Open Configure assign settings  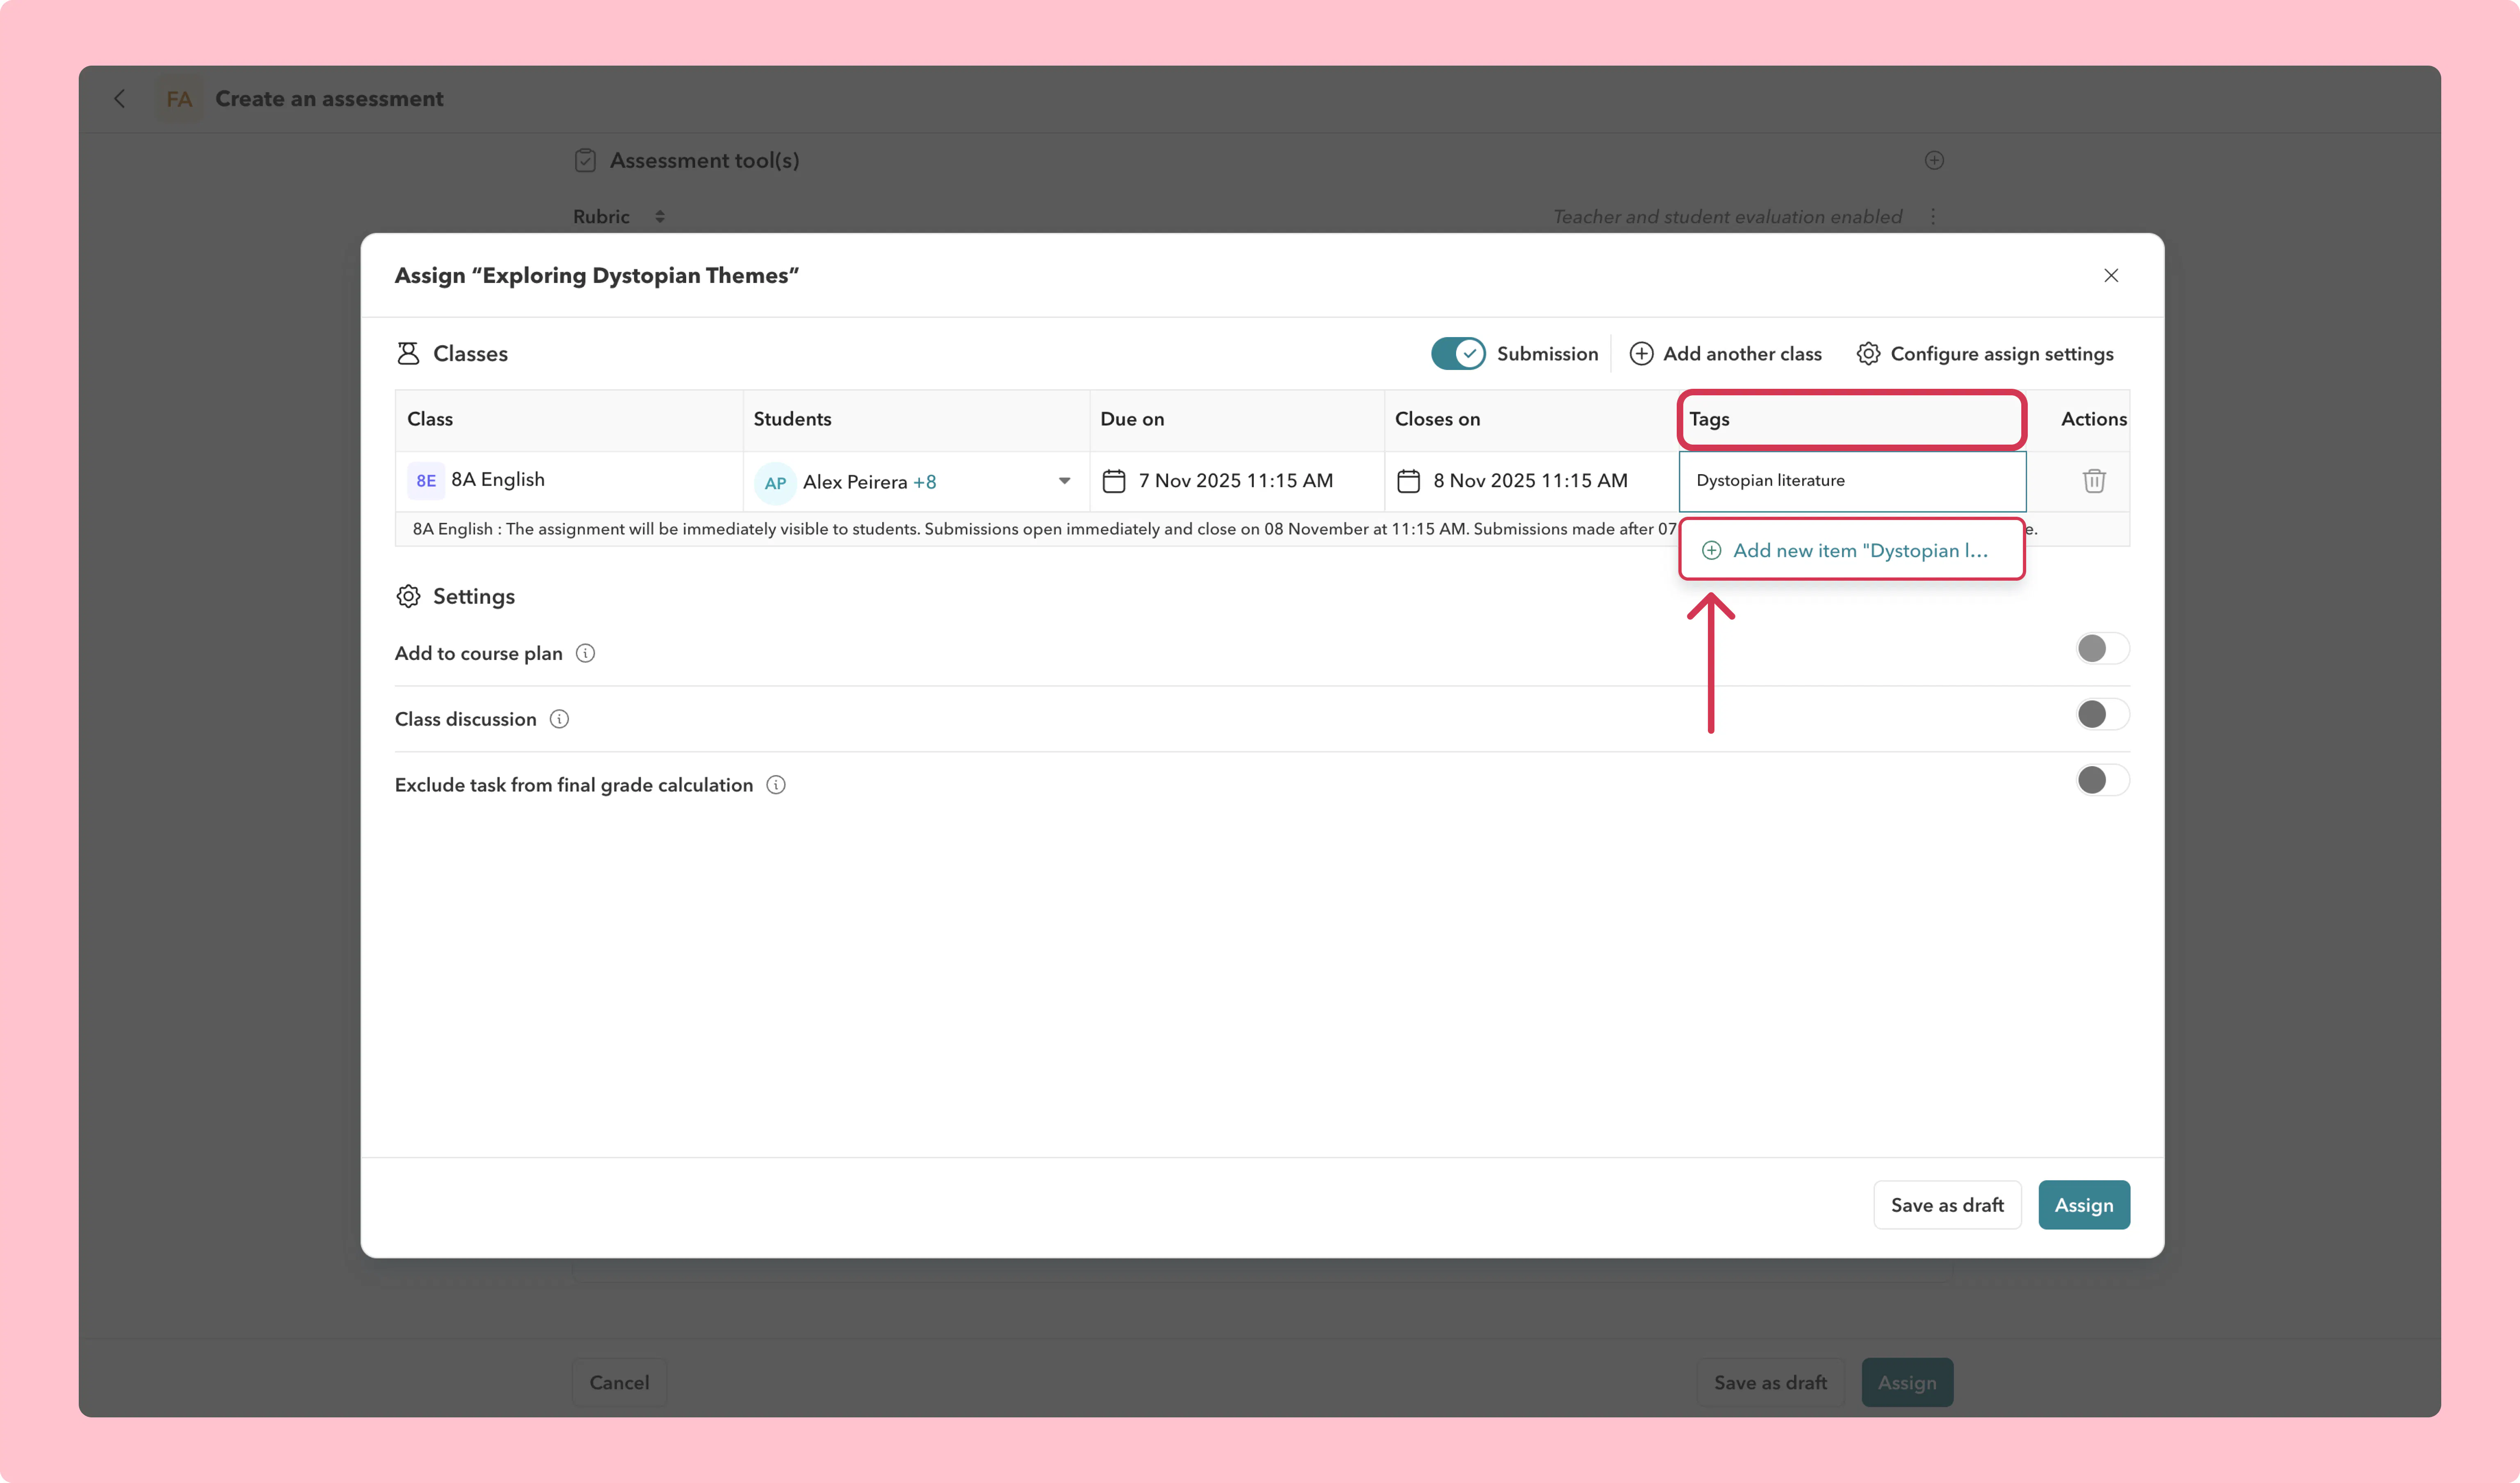coord(1985,353)
